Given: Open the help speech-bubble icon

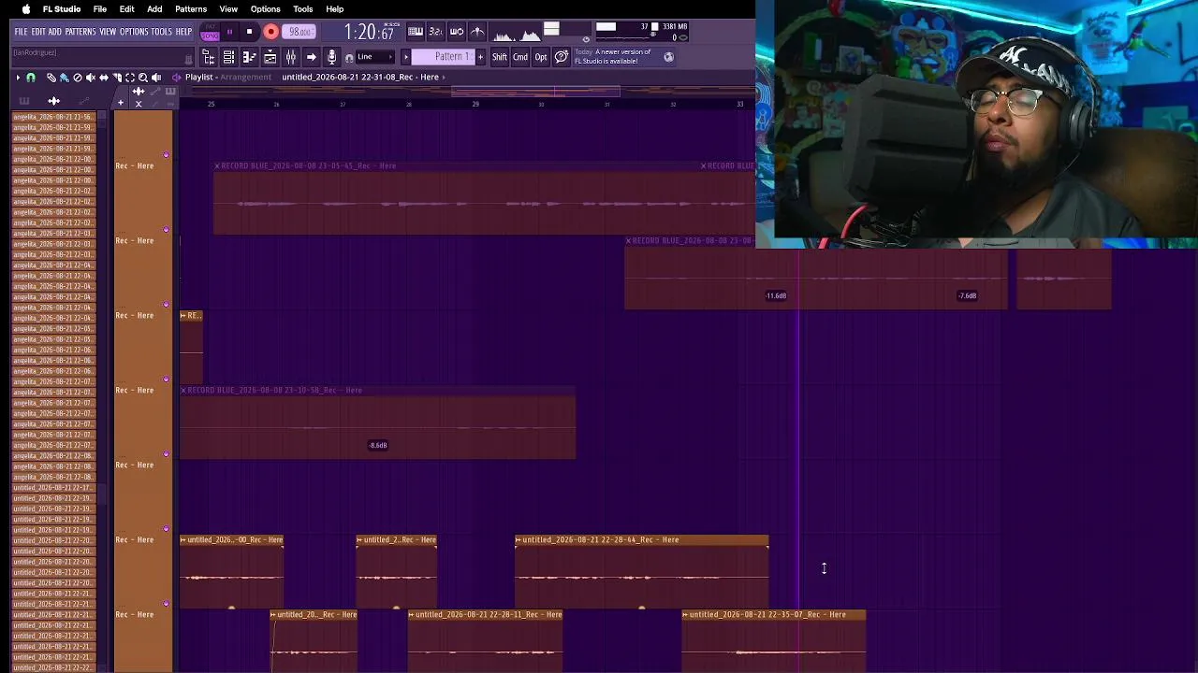Looking at the screenshot, I should click(x=561, y=57).
